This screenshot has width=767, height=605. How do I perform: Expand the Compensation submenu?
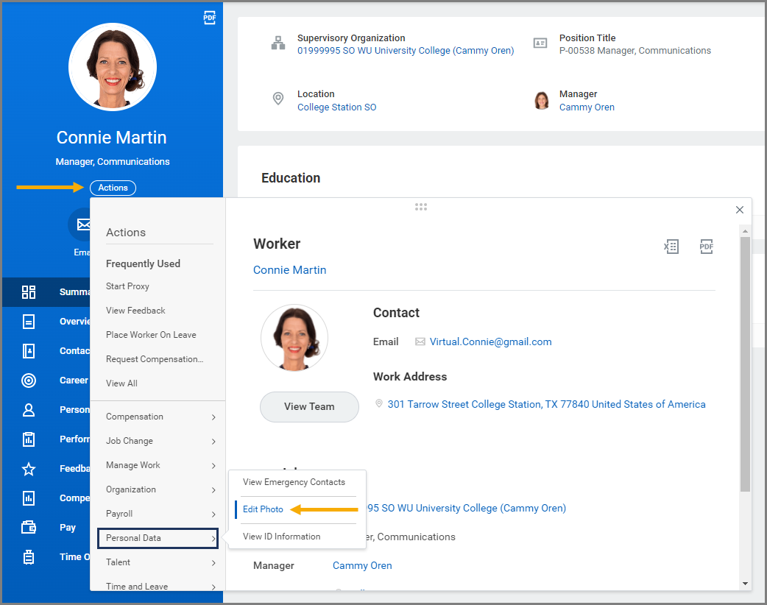pyautogui.click(x=213, y=417)
